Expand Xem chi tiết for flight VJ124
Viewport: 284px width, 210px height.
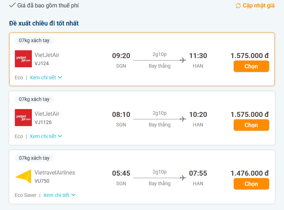click(x=46, y=78)
